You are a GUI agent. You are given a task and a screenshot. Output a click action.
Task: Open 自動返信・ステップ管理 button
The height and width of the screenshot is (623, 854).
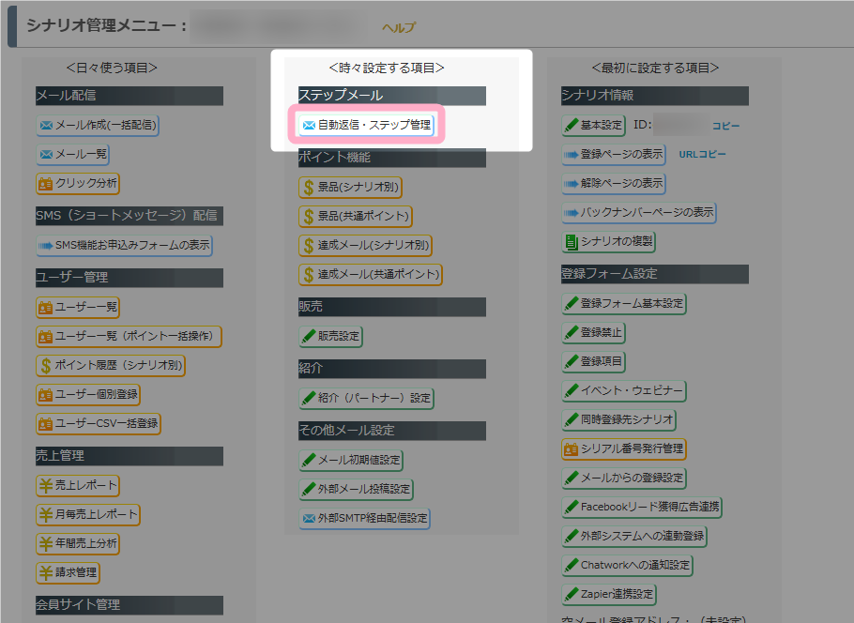366,124
